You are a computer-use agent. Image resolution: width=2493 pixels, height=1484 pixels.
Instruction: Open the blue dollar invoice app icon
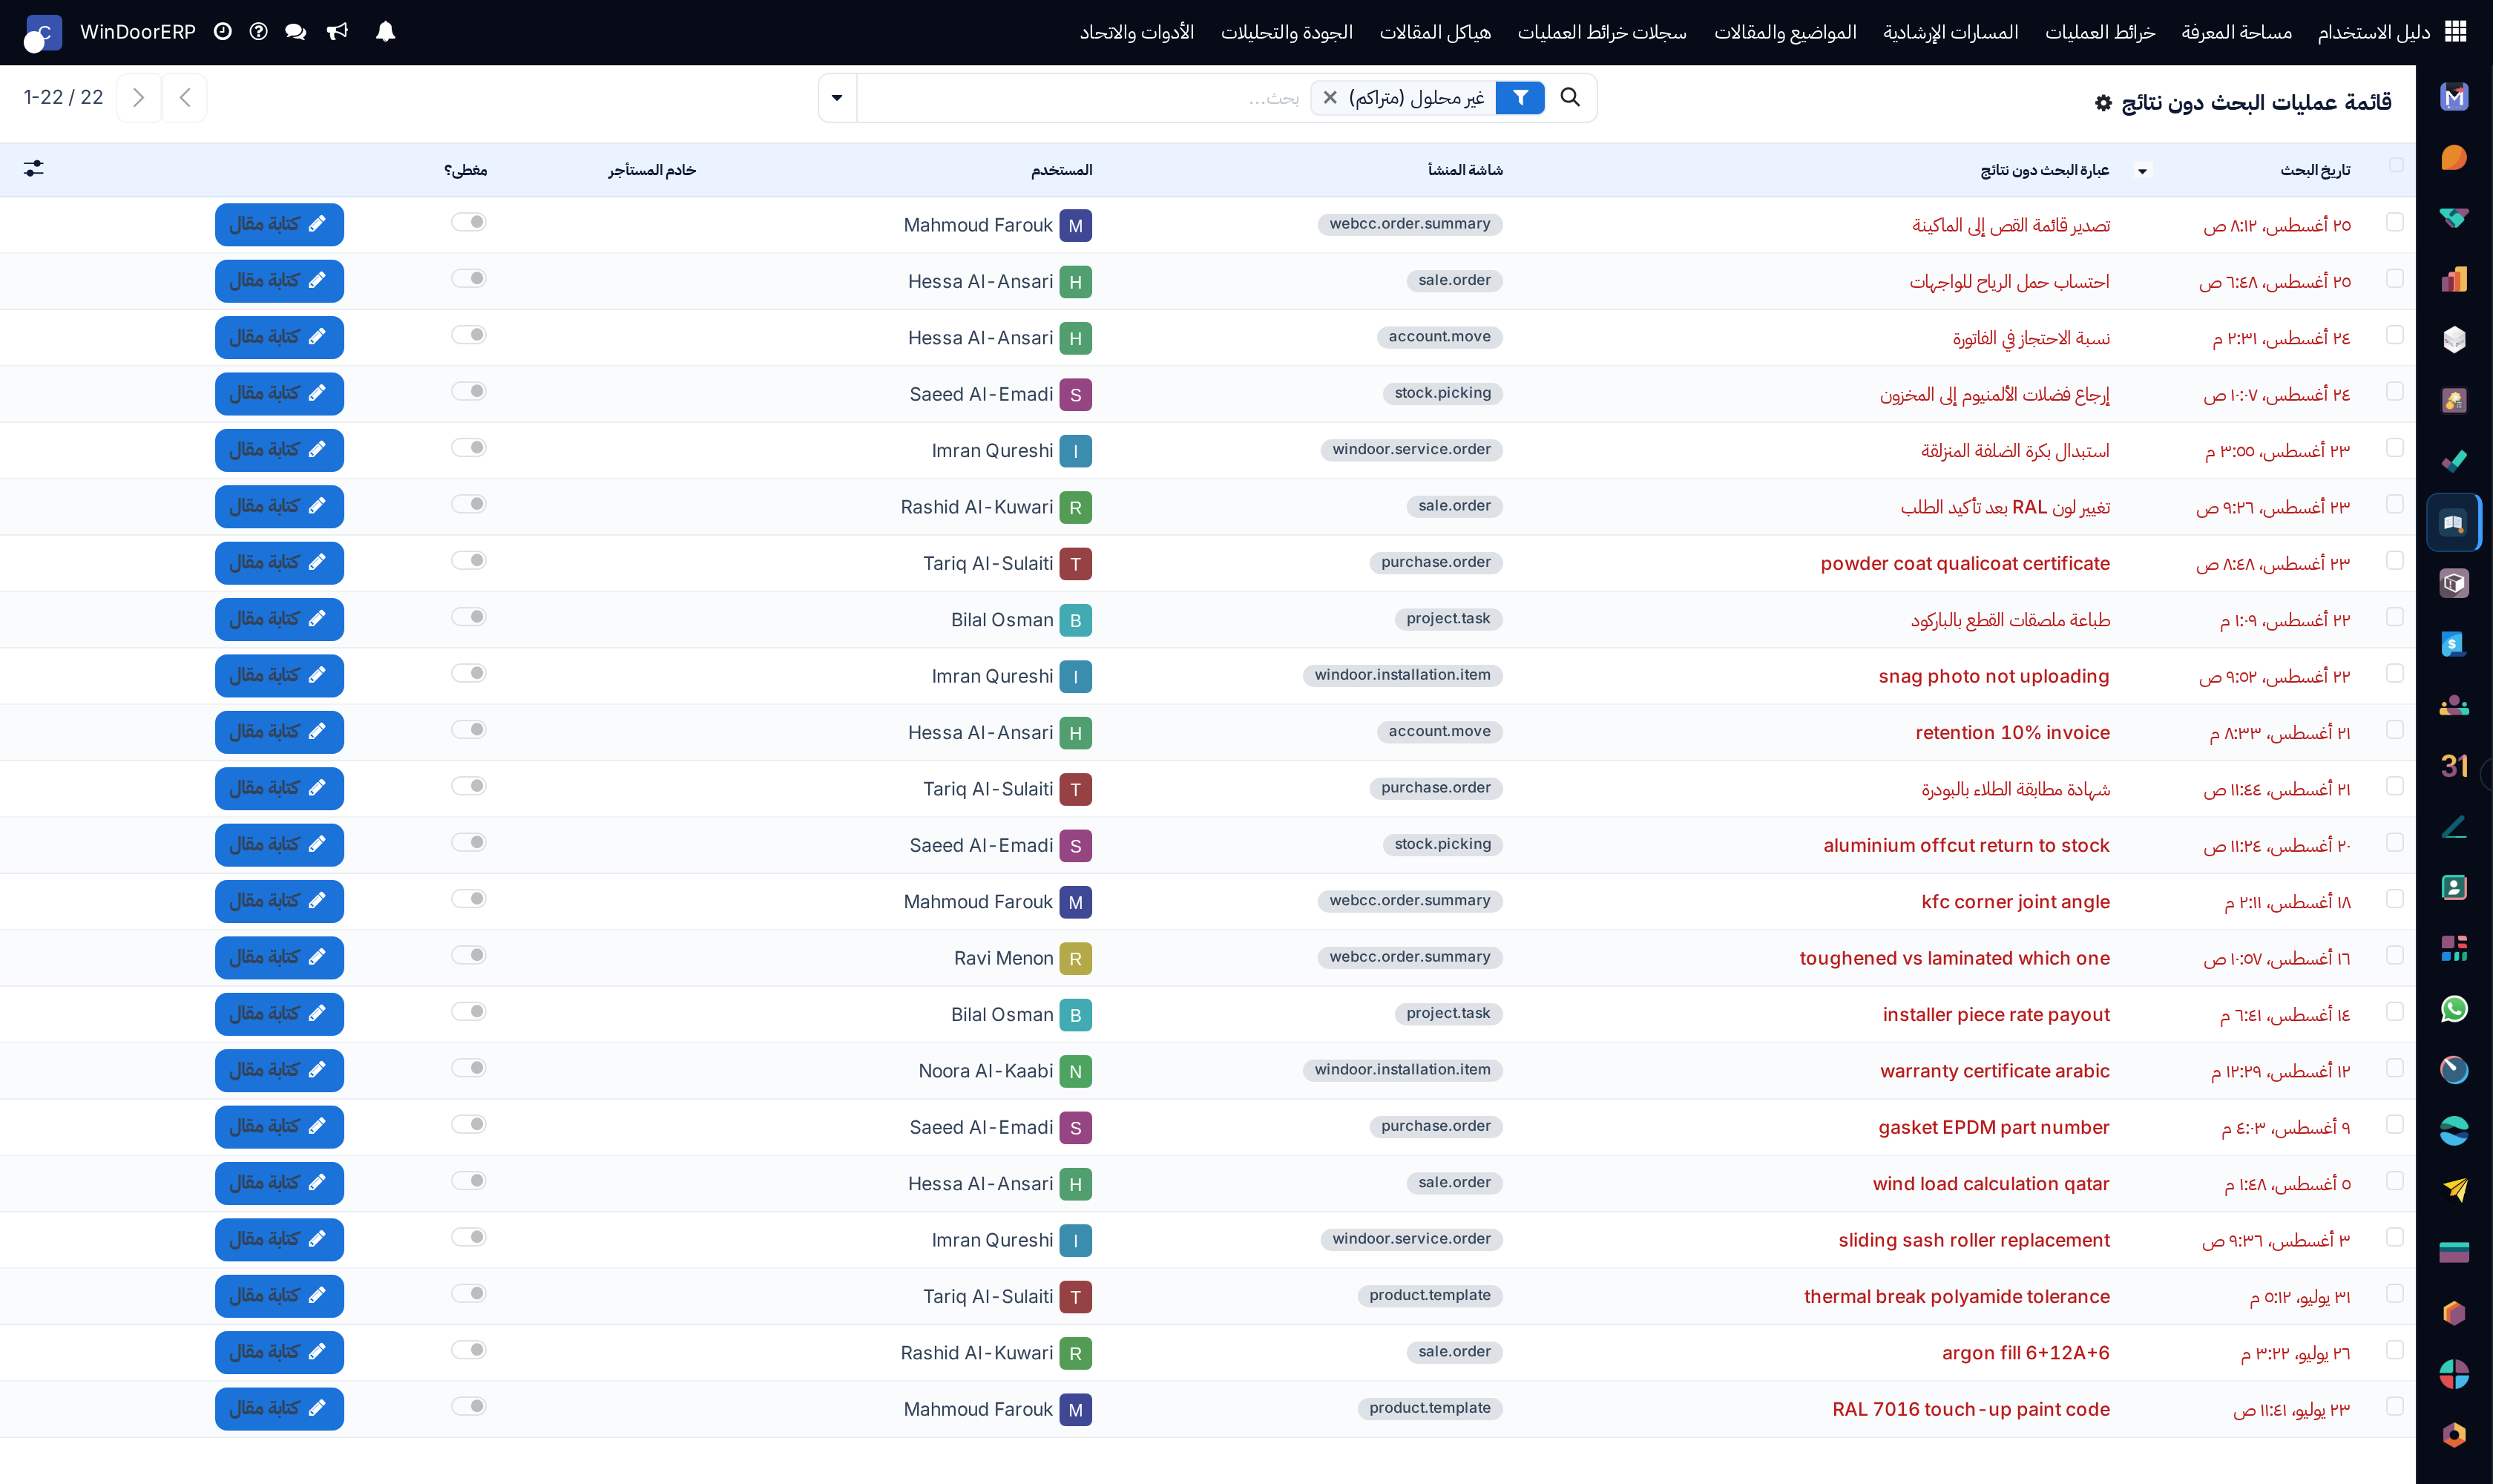(2454, 644)
